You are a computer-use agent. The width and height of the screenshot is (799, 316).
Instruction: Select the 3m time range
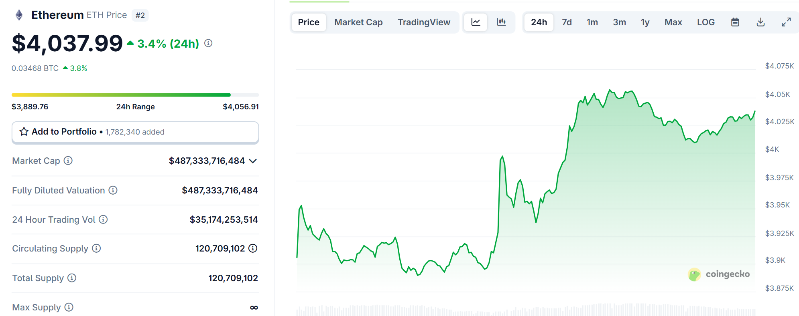click(619, 22)
